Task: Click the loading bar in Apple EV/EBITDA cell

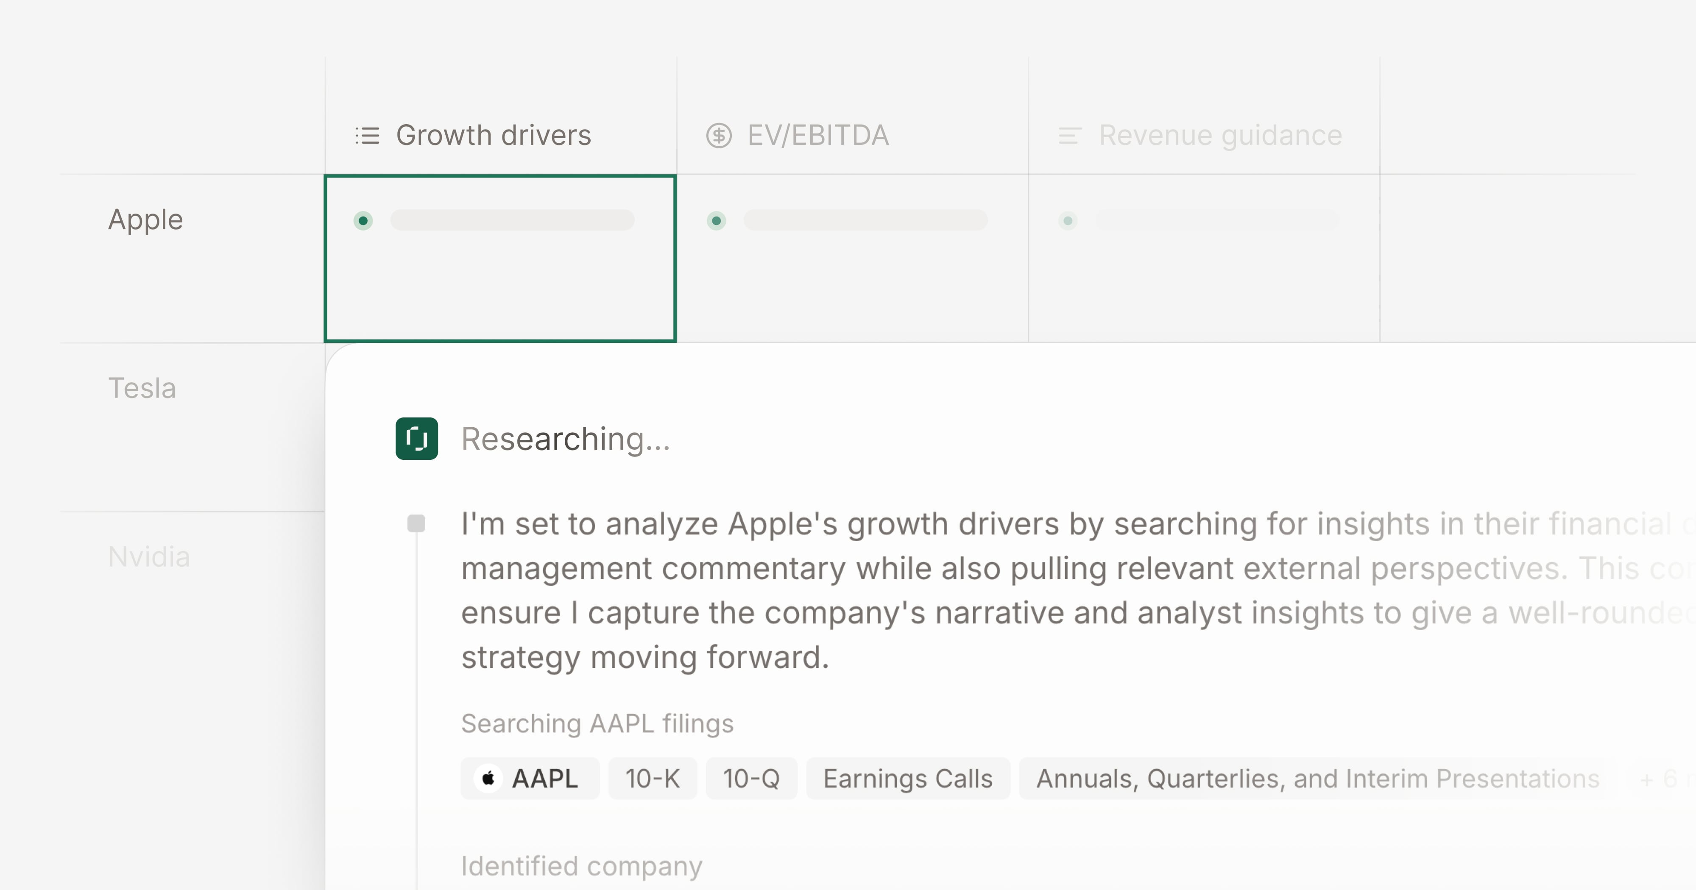Action: (x=865, y=220)
